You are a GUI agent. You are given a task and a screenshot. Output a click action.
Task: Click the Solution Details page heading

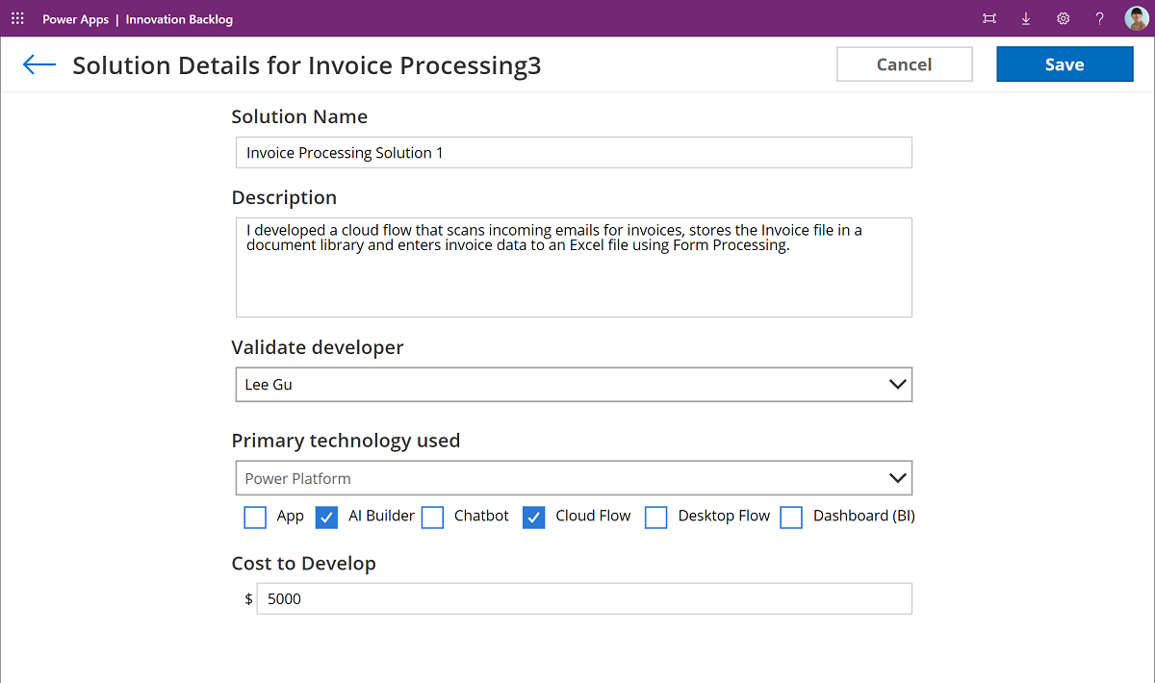307,65
